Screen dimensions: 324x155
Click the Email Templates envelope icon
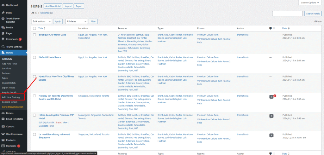pos(3,119)
